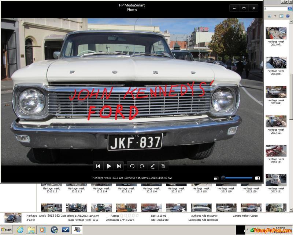
Task: Open Explorer help with the question mark icon
Action: [x=288, y=16]
